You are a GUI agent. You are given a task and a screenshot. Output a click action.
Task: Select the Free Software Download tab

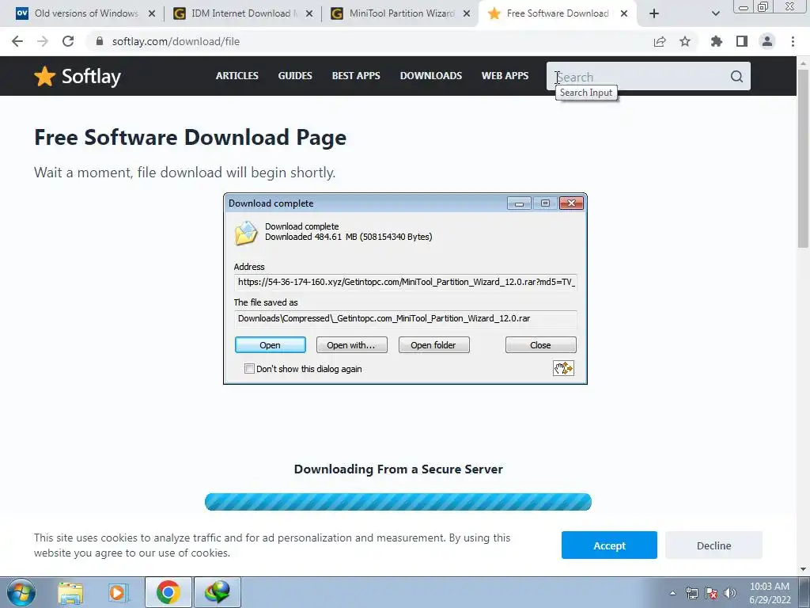pyautogui.click(x=557, y=13)
